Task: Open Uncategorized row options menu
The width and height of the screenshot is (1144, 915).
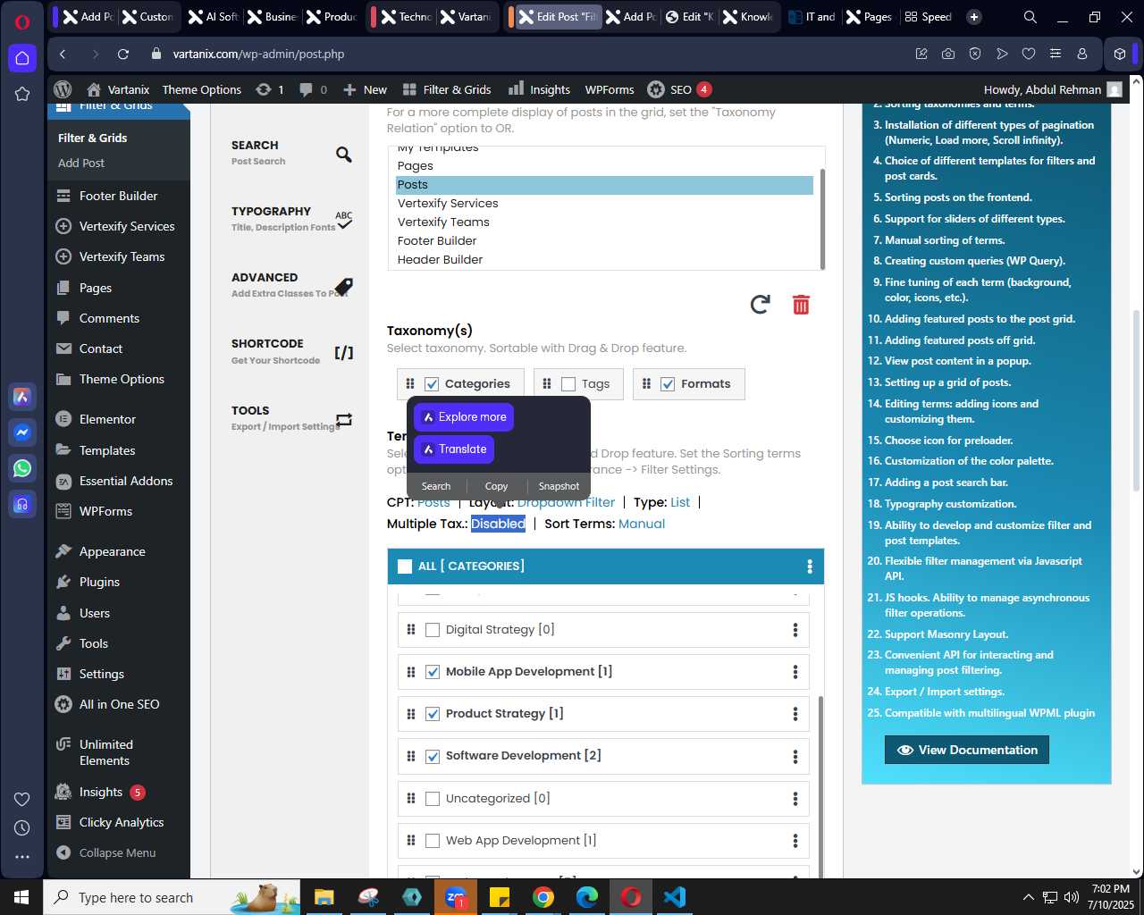Action: [x=795, y=799]
